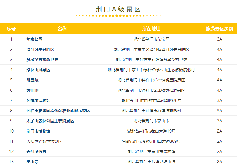This screenshot has height=166, width=237.
Task: Select address 湖北省荆门市京山市绿林镇 in row 12
Action: tap(151, 152)
